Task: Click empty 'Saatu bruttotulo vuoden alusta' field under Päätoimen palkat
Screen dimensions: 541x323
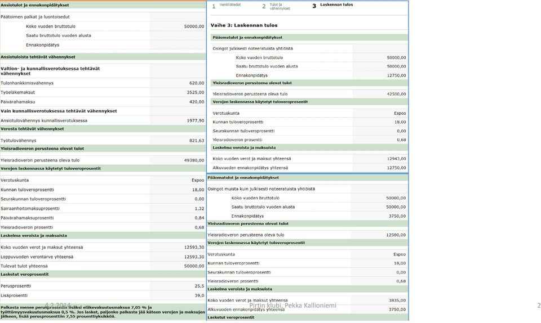Action: (178, 35)
